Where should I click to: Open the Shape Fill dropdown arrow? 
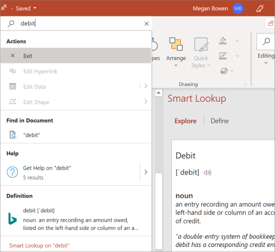(237, 41)
